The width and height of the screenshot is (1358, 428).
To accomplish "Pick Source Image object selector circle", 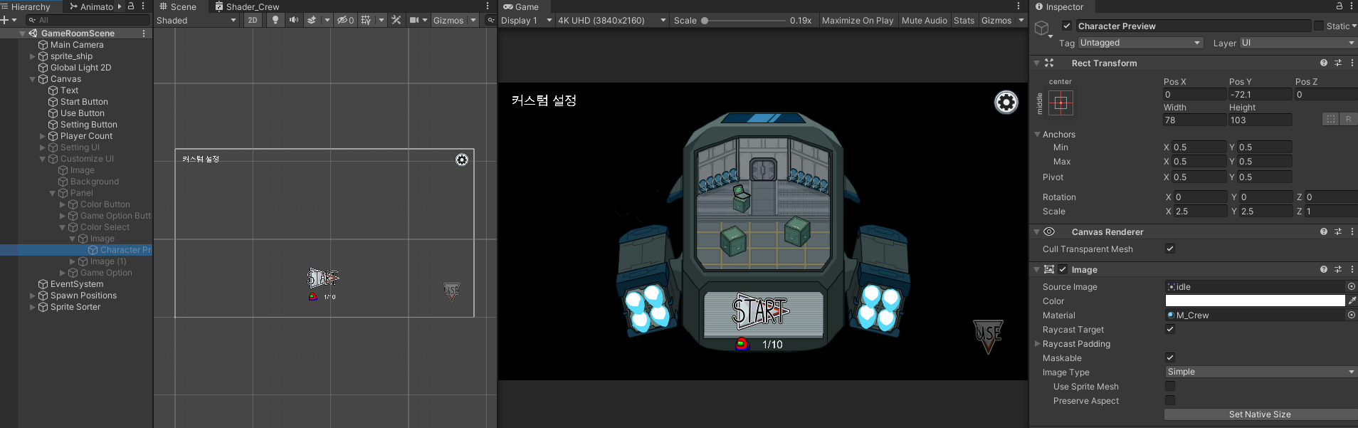I will click(x=1351, y=286).
